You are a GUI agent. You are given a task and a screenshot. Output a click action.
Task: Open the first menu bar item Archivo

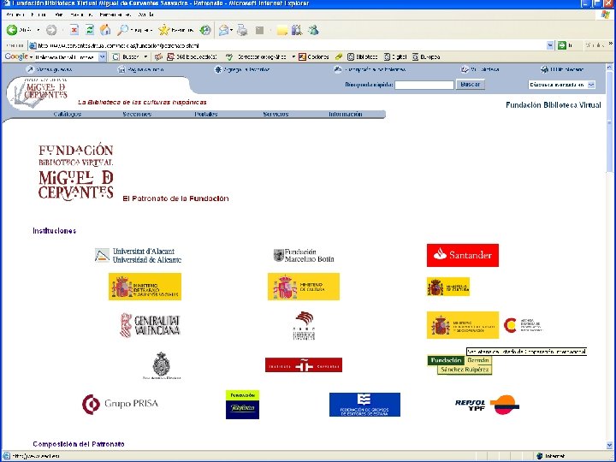tap(15, 15)
